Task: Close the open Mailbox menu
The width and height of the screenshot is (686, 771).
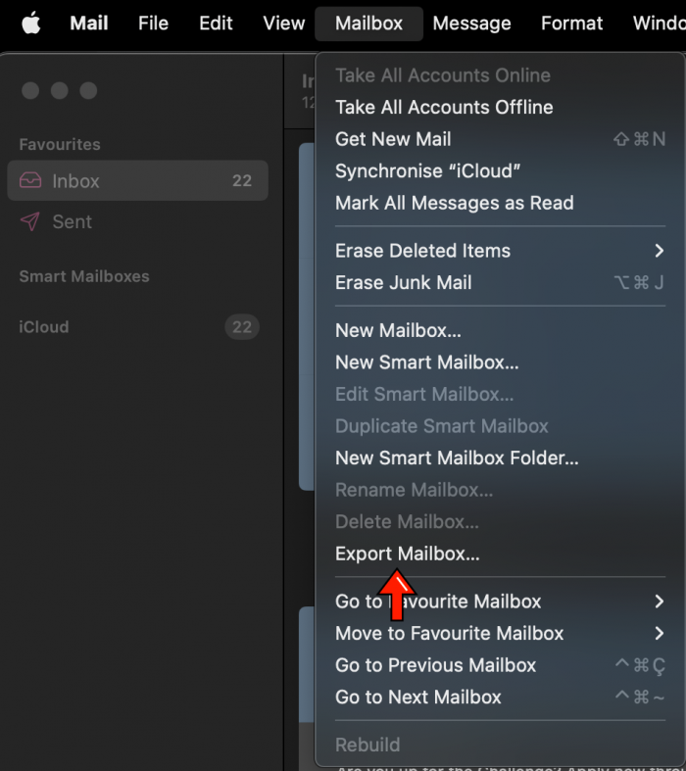Action: 368,24
